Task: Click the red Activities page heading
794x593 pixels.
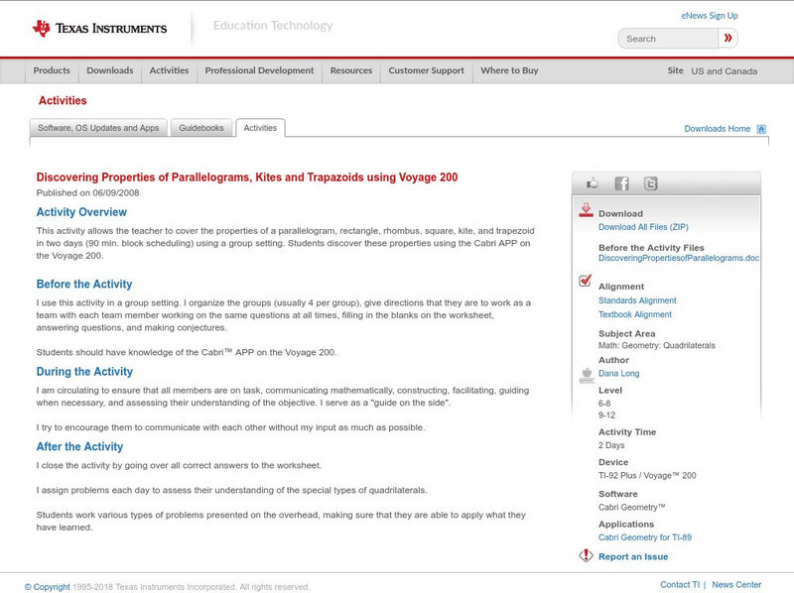Action: (x=63, y=101)
